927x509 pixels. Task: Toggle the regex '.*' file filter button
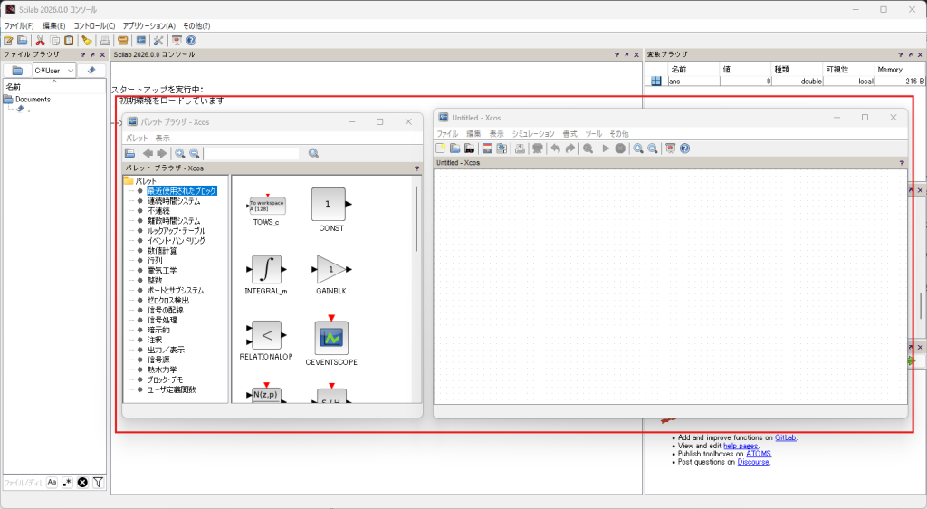67,483
